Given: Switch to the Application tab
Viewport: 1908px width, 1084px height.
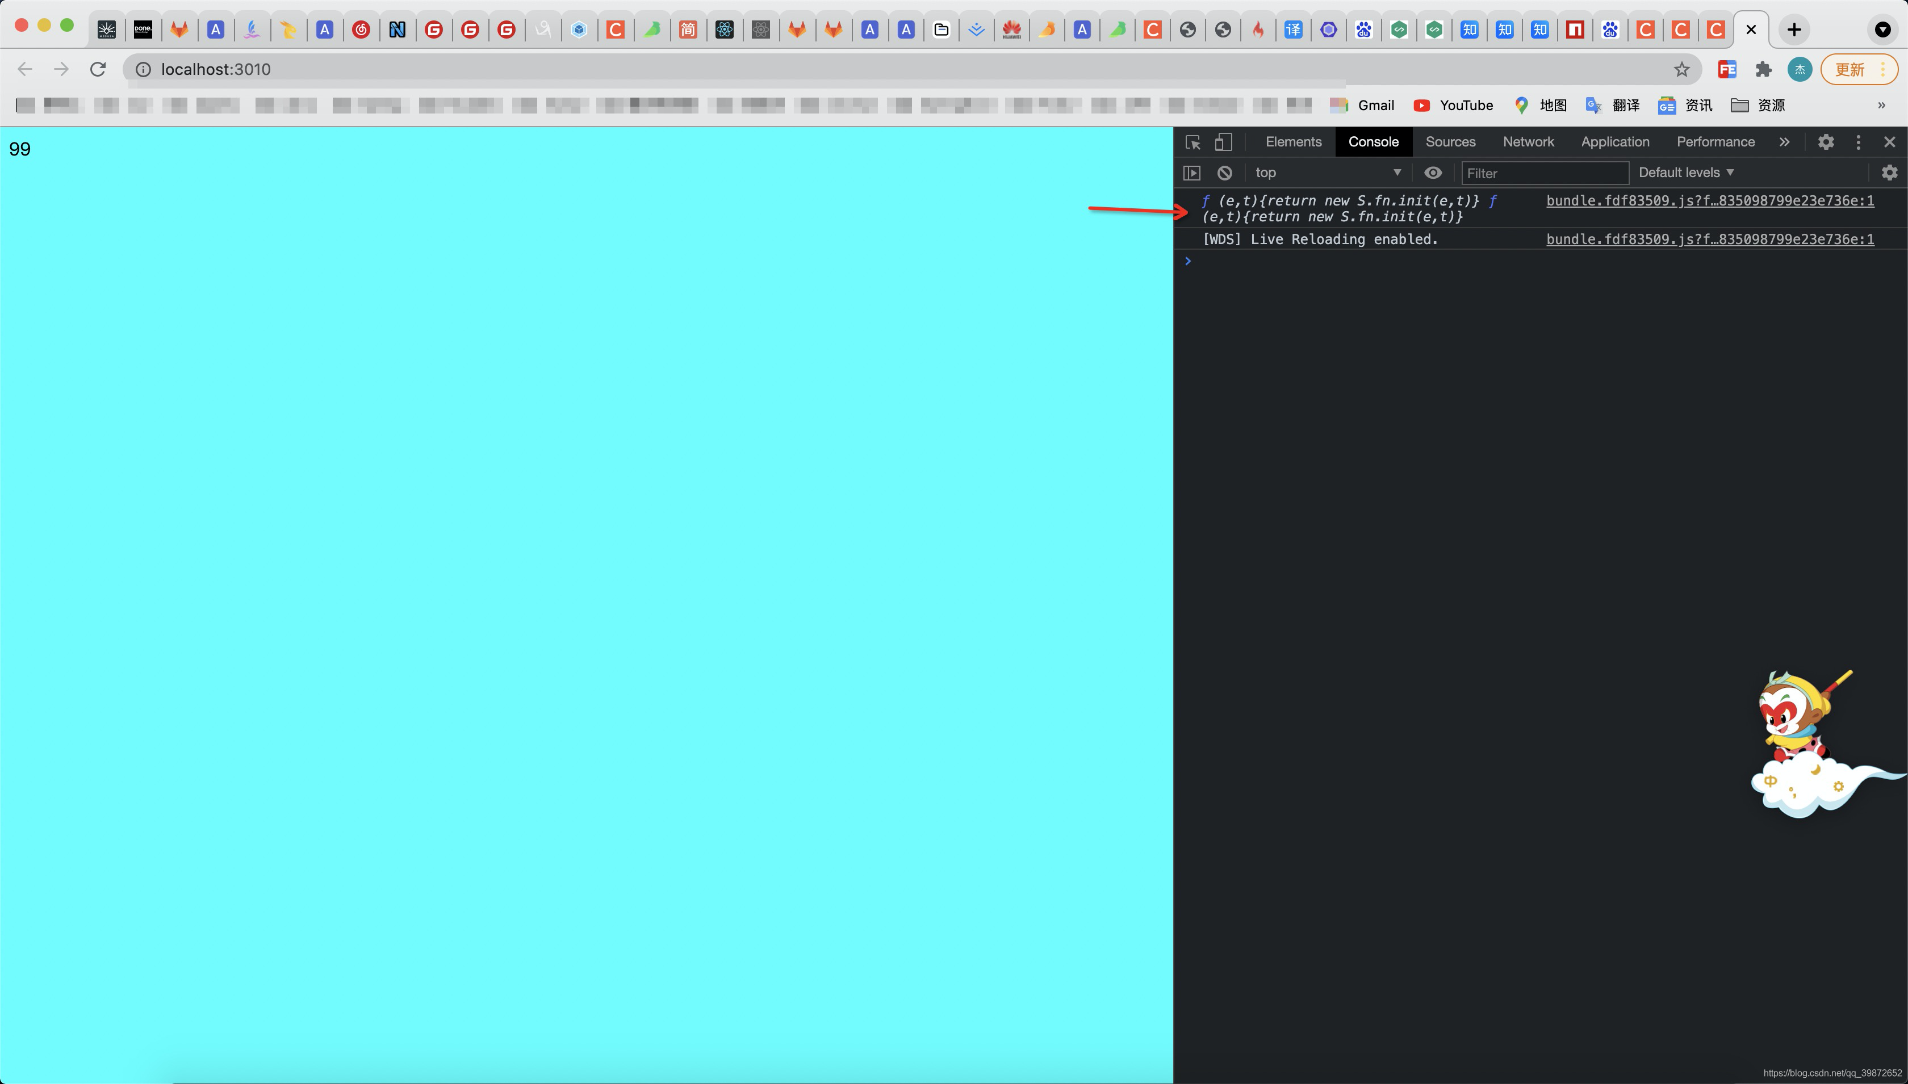Looking at the screenshot, I should click(1614, 141).
